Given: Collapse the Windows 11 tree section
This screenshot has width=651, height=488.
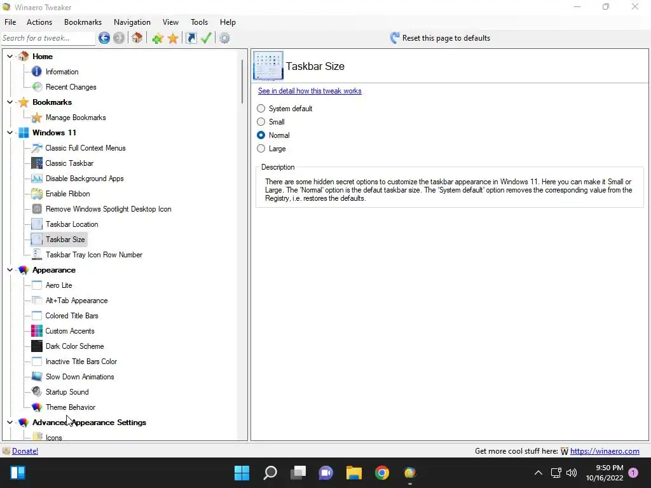Looking at the screenshot, I should point(10,132).
